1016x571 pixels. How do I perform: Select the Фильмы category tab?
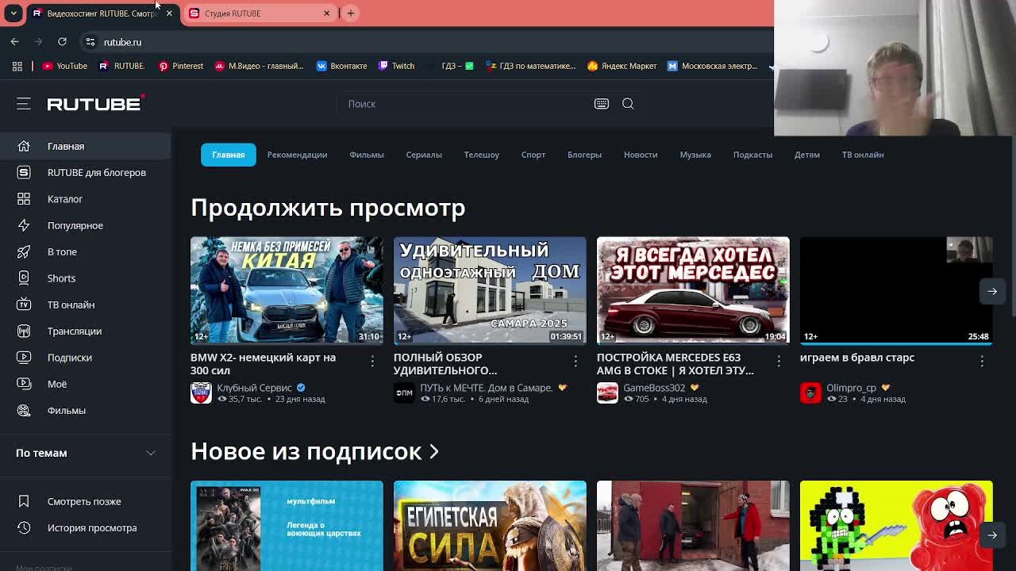coord(367,155)
